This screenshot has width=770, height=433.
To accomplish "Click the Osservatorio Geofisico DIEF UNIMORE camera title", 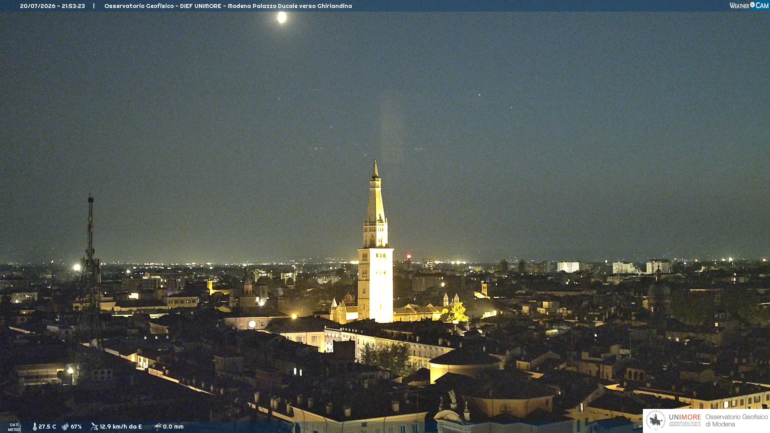I will pos(228,6).
